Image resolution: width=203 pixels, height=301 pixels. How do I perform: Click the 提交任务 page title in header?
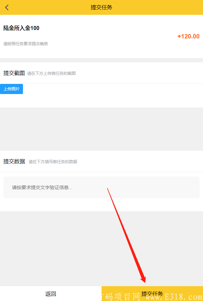pyautogui.click(x=101, y=7)
